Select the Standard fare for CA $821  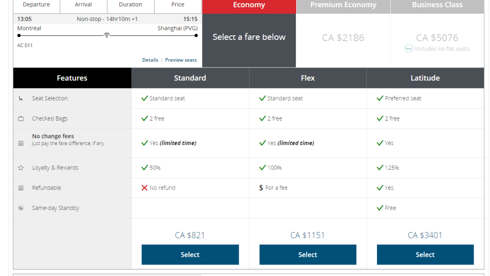pyautogui.click(x=190, y=254)
